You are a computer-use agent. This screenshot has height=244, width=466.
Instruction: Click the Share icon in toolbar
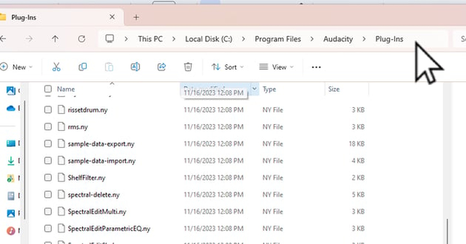pyautogui.click(x=162, y=67)
